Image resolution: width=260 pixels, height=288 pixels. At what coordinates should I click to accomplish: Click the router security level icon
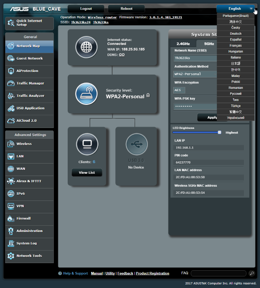tap(86, 94)
